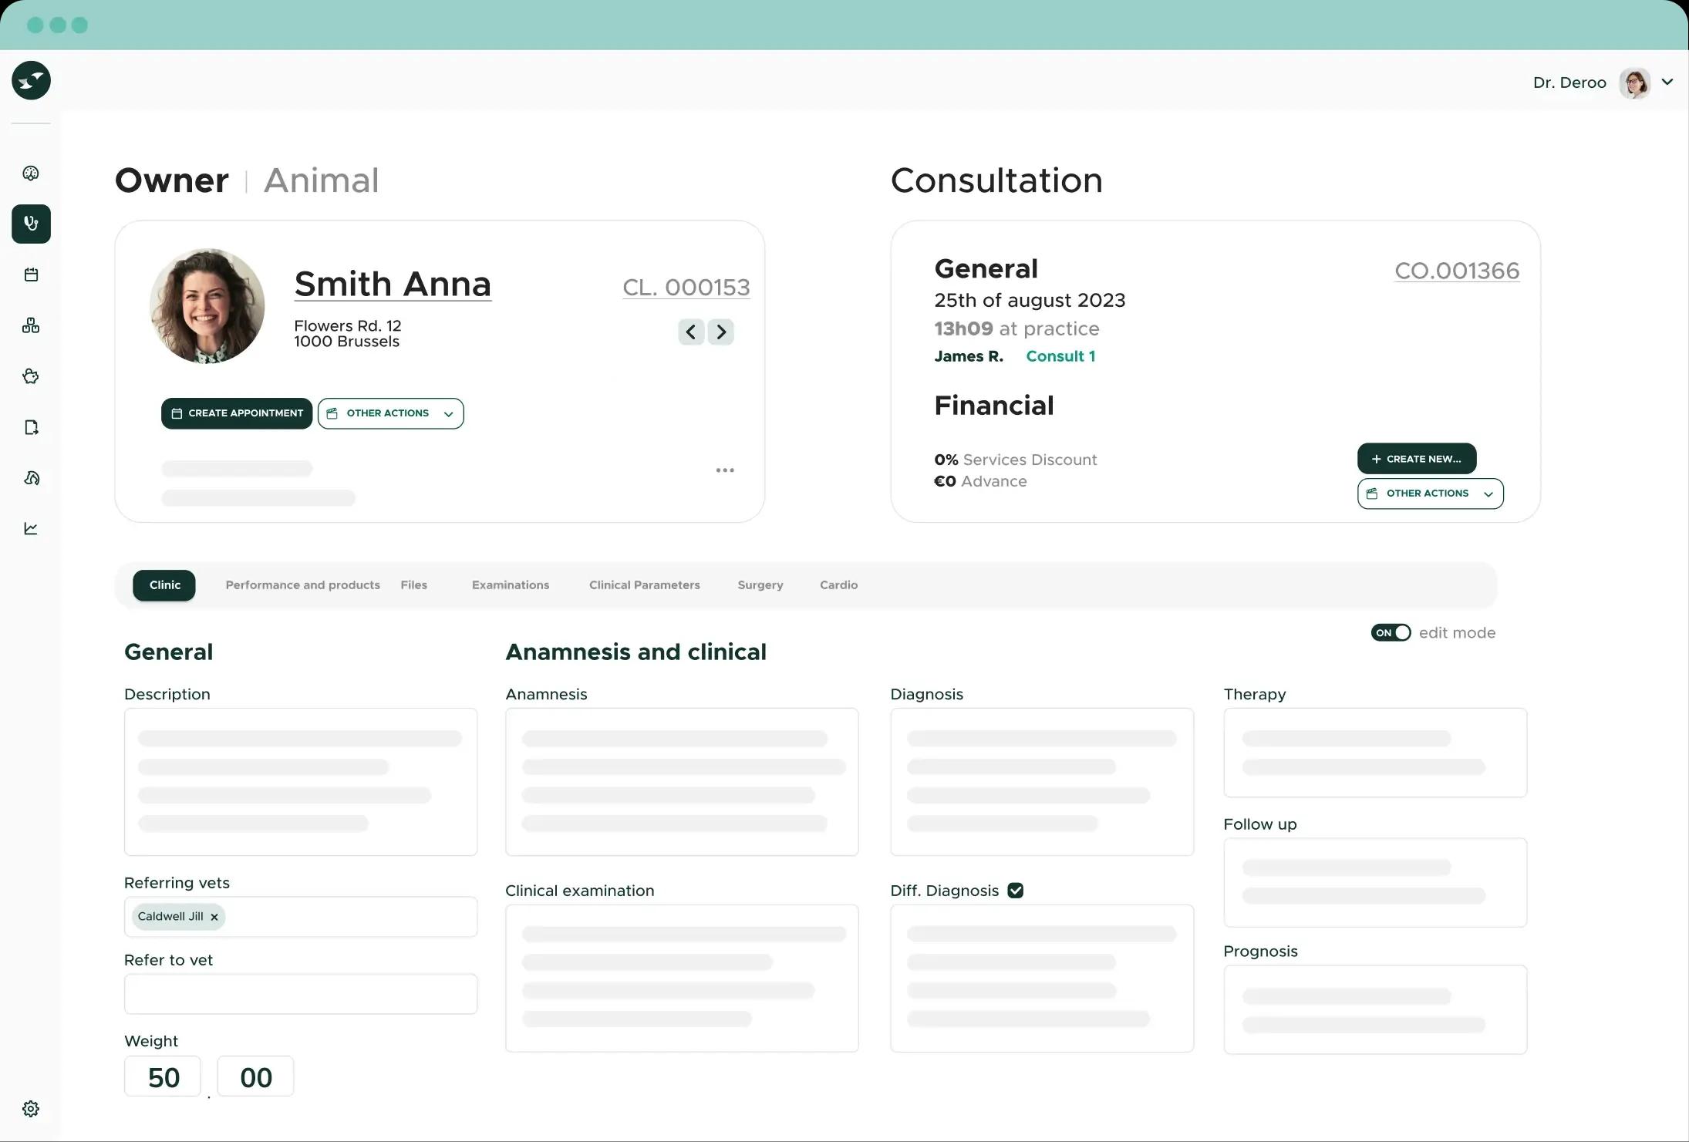Screen dimensions: 1689x1142
Task: Open Dr. Deroo account menu chevron
Action: click(x=1667, y=82)
